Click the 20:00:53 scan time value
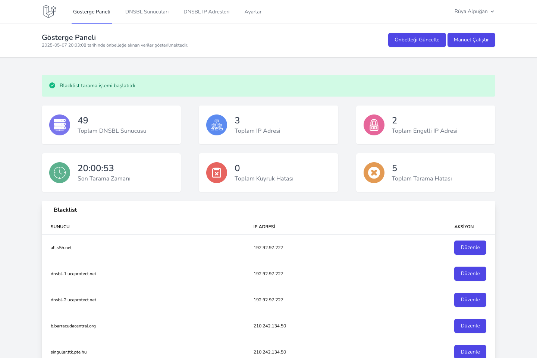Viewport: 537px width, 358px height. (x=96, y=168)
